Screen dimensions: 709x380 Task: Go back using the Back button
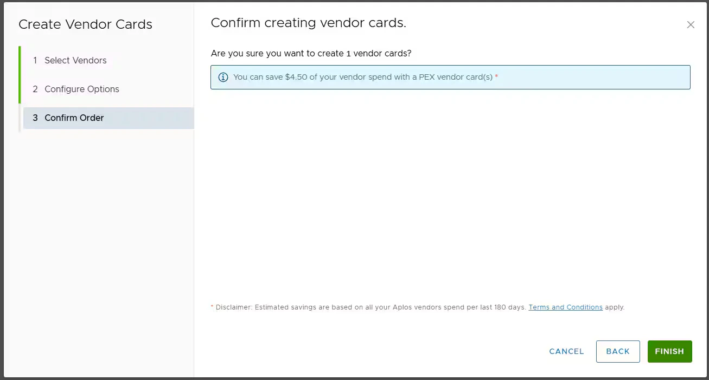click(617, 351)
